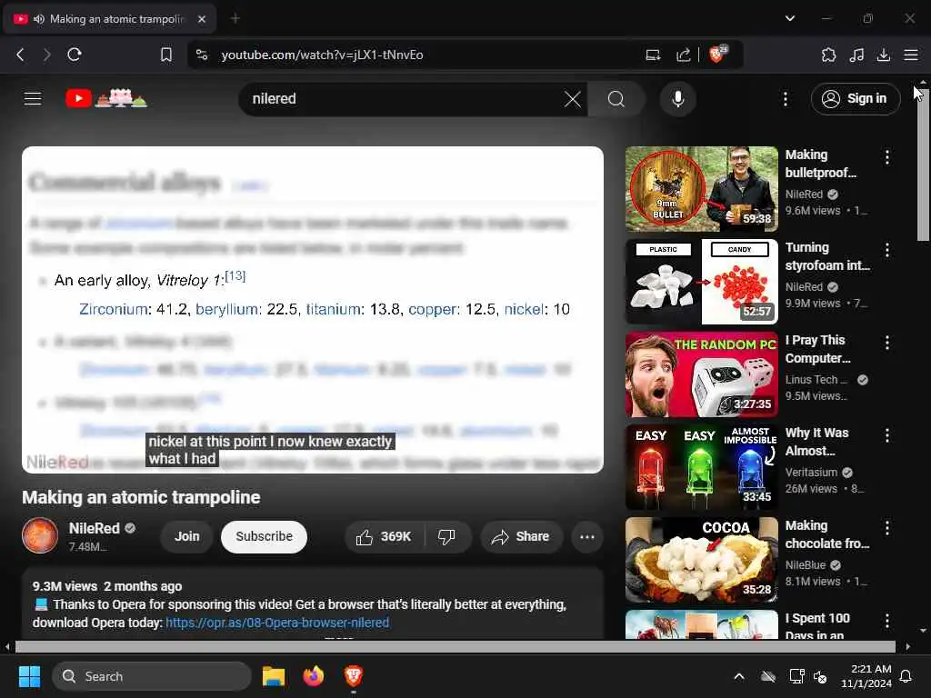The image size is (931, 698).
Task: Open options menu for I Spent 100 Days video
Action: [x=887, y=621]
